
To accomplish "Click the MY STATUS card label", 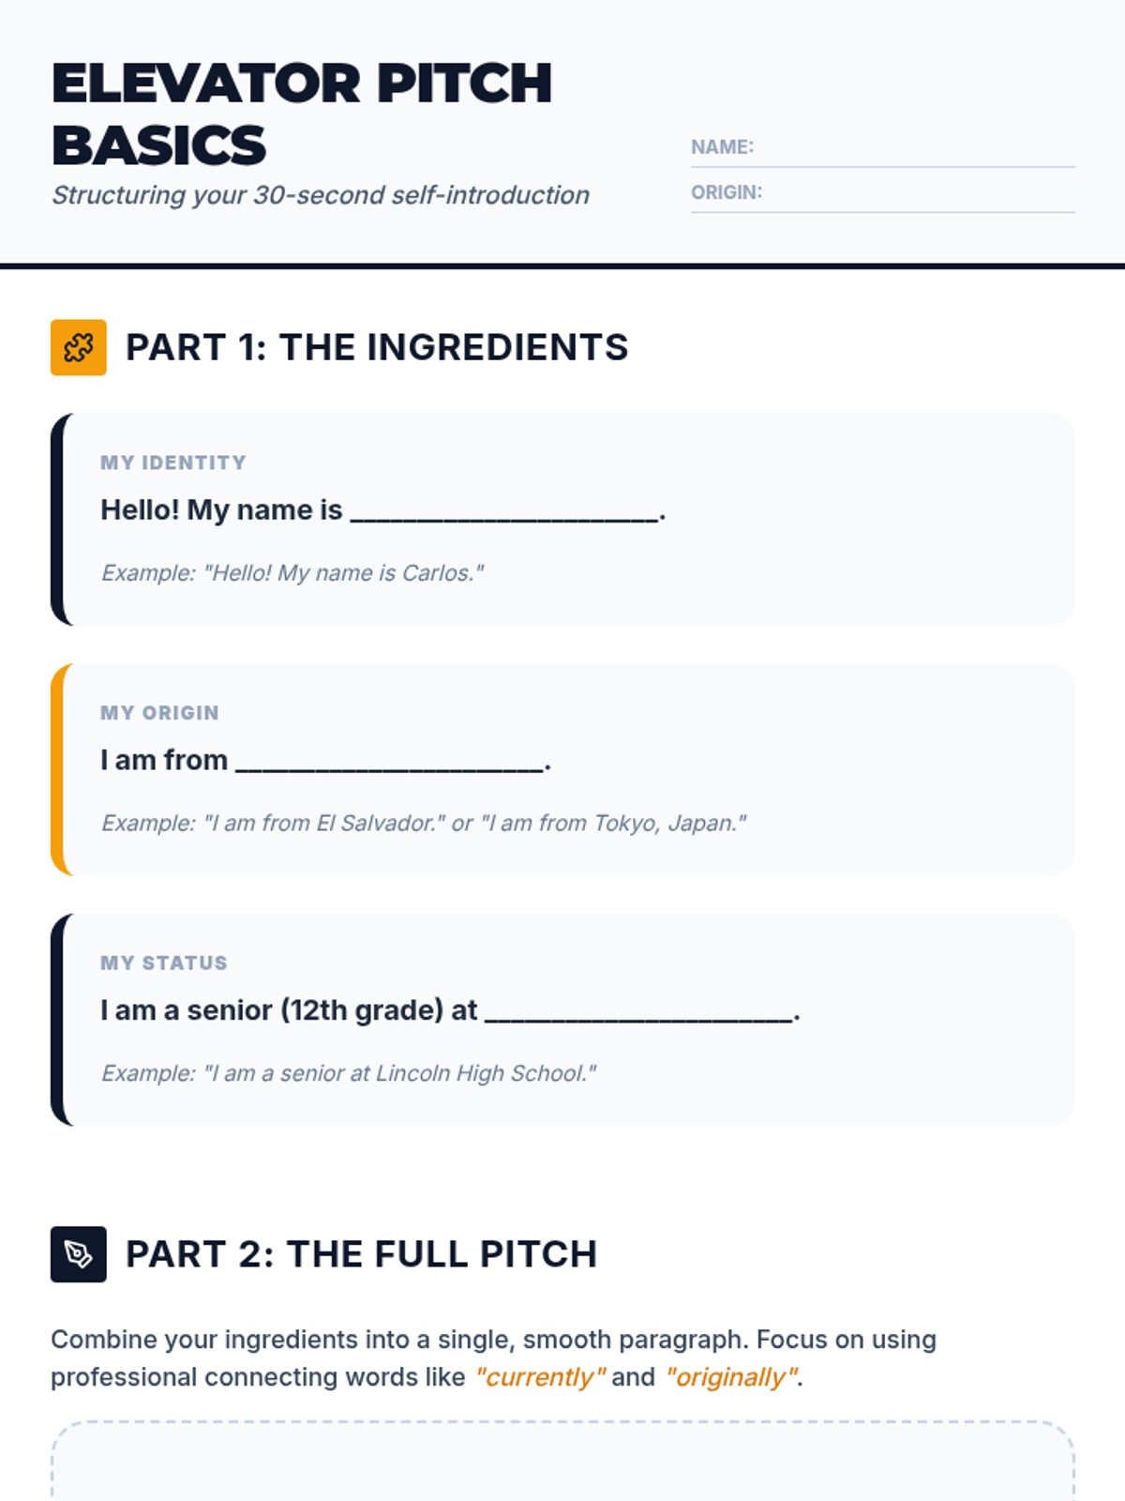I will point(164,963).
